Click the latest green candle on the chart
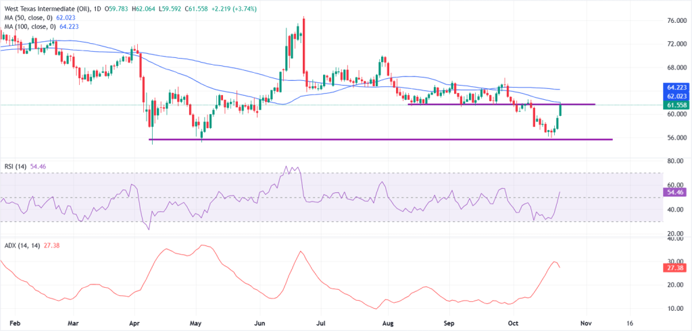The height and width of the screenshot is (331, 692). tap(561, 110)
